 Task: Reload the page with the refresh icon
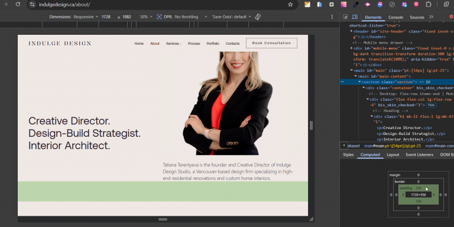[18, 4]
